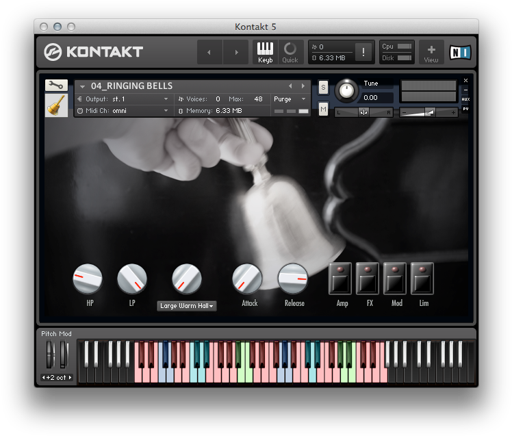512x436 pixels.
Task: Toggle the AUX sends button
Action: click(x=465, y=99)
